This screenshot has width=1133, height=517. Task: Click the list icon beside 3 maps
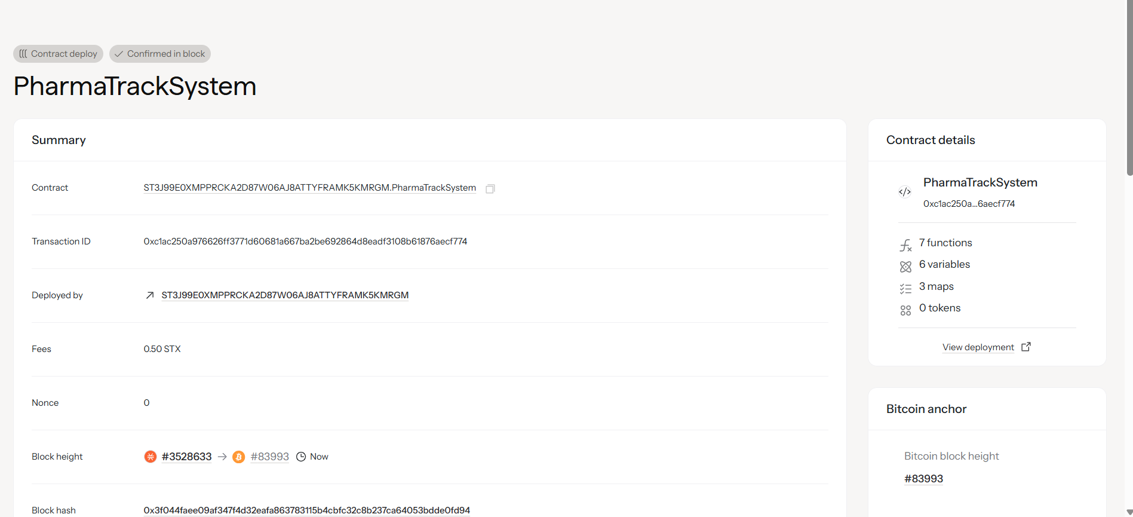pos(905,289)
